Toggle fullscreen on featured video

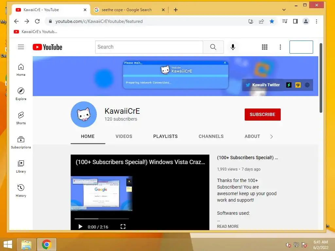pyautogui.click(x=123, y=227)
